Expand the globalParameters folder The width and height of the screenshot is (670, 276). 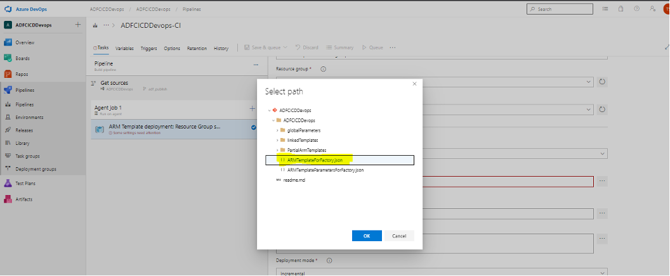277,130
